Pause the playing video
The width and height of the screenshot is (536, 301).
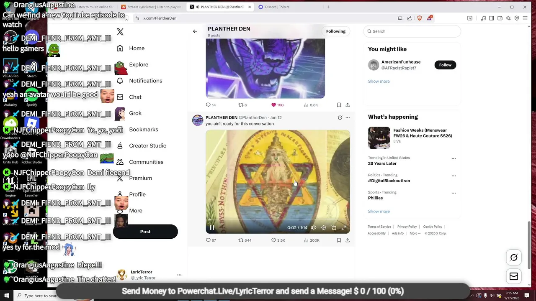coord(212,228)
